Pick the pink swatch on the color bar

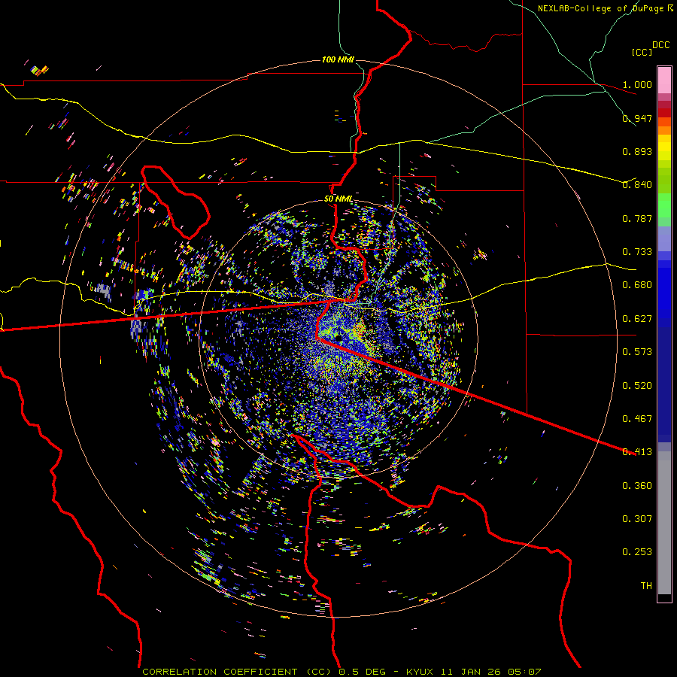coord(664,80)
